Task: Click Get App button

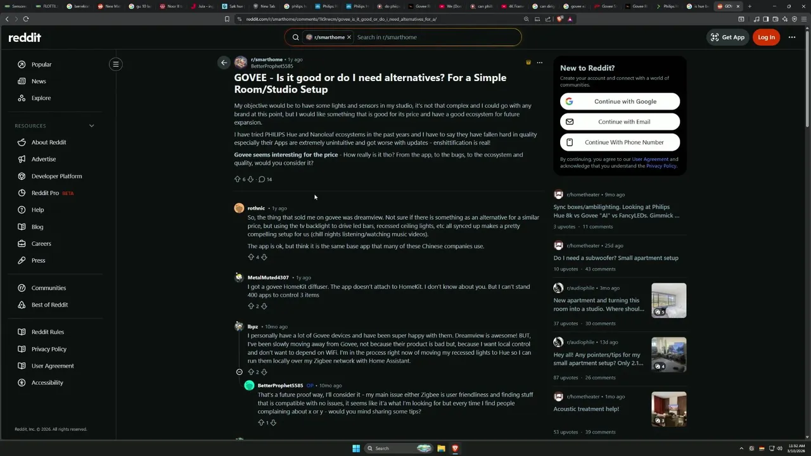Action: (727, 37)
